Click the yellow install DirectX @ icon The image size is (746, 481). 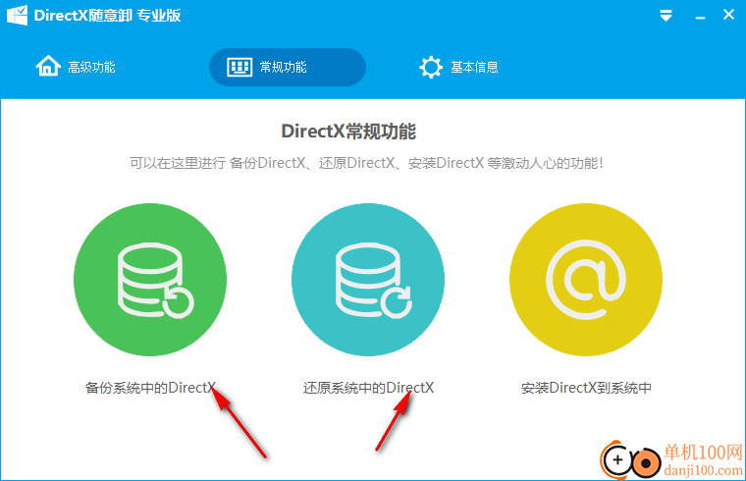(x=586, y=280)
